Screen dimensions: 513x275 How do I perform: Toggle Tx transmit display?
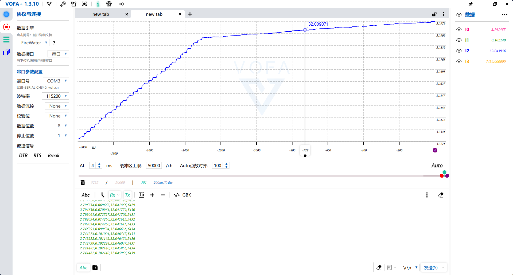pos(127,195)
